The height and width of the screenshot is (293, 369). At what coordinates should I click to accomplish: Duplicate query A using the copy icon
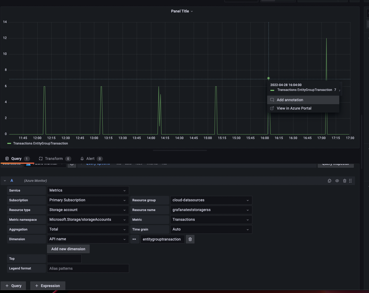[x=329, y=181]
